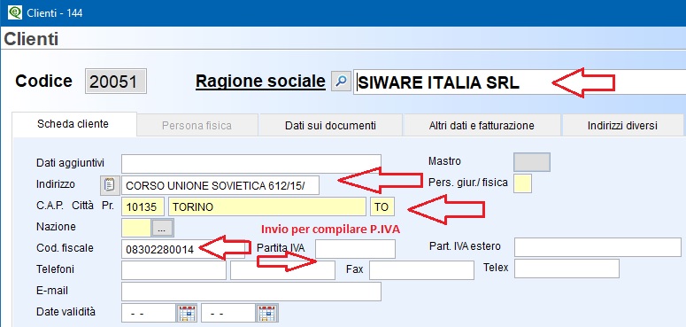The width and height of the screenshot is (686, 327).
Task: Click the Pers. giur./fisica yellow field
Action: (x=523, y=183)
